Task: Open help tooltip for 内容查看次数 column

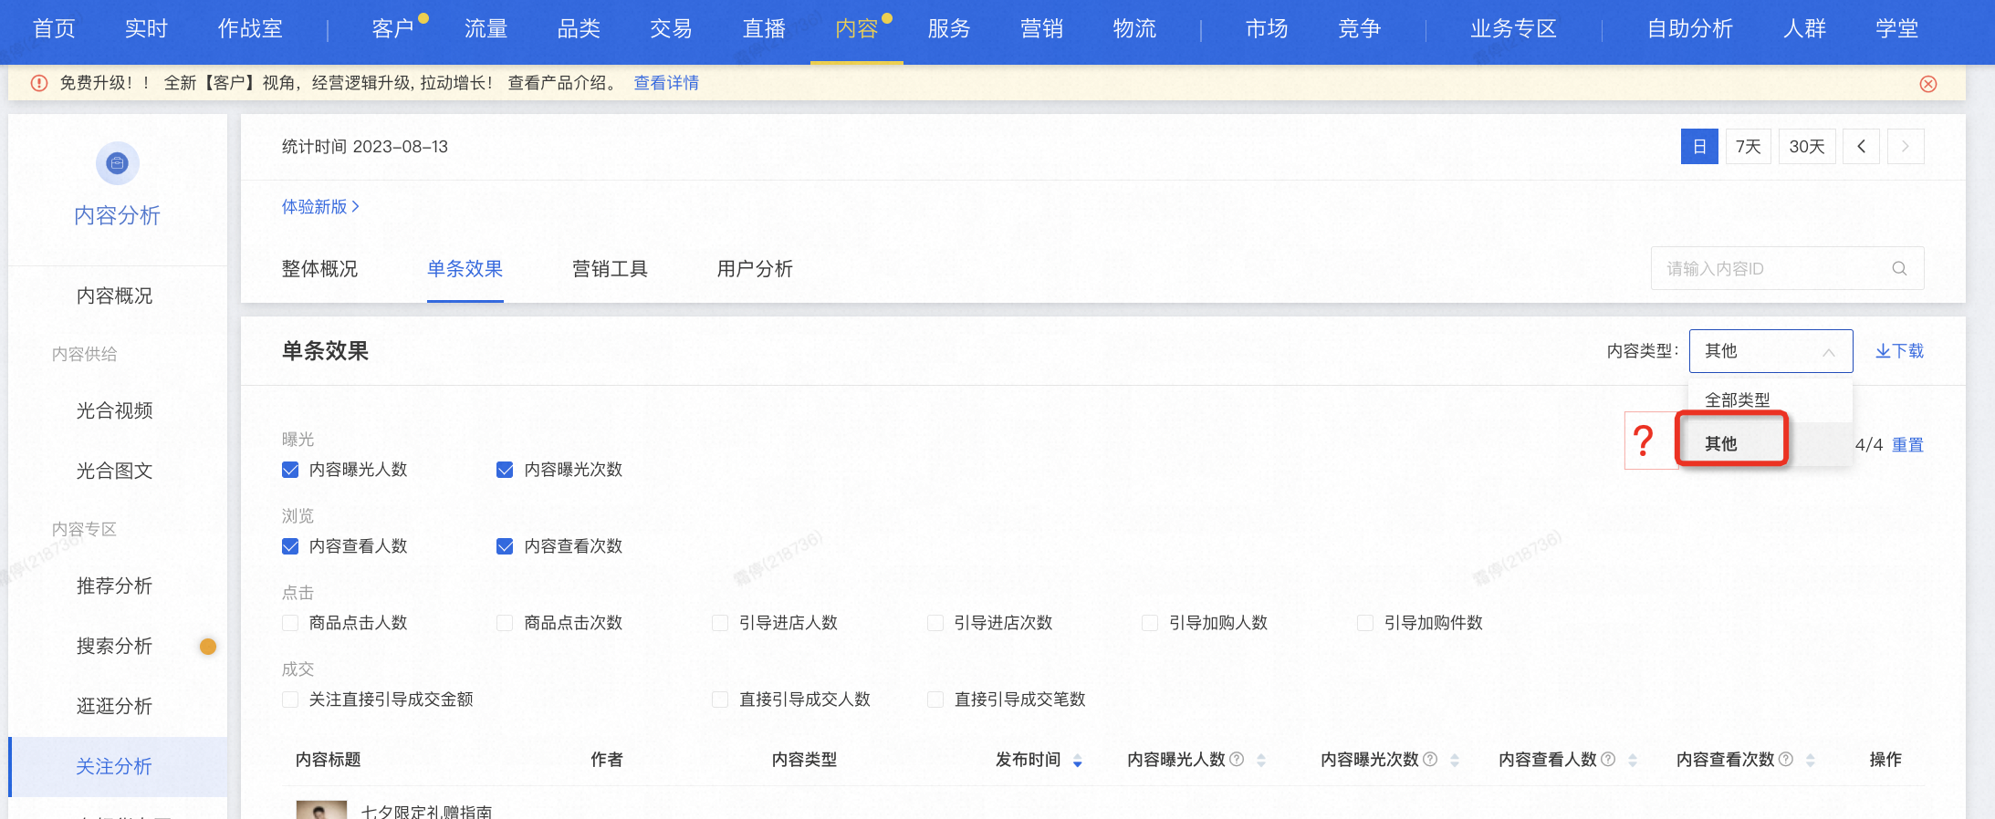Action: (x=1786, y=759)
